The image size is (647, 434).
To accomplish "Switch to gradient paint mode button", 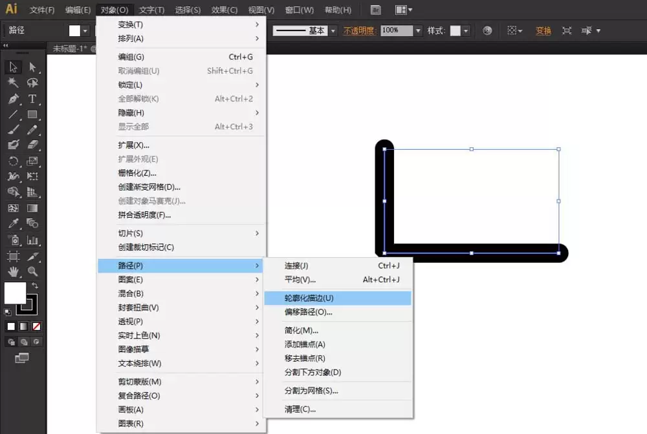I will pyautogui.click(x=24, y=327).
